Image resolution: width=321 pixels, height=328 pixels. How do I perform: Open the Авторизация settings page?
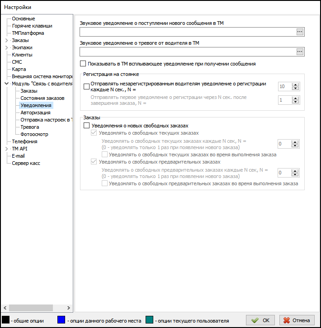pos(35,112)
